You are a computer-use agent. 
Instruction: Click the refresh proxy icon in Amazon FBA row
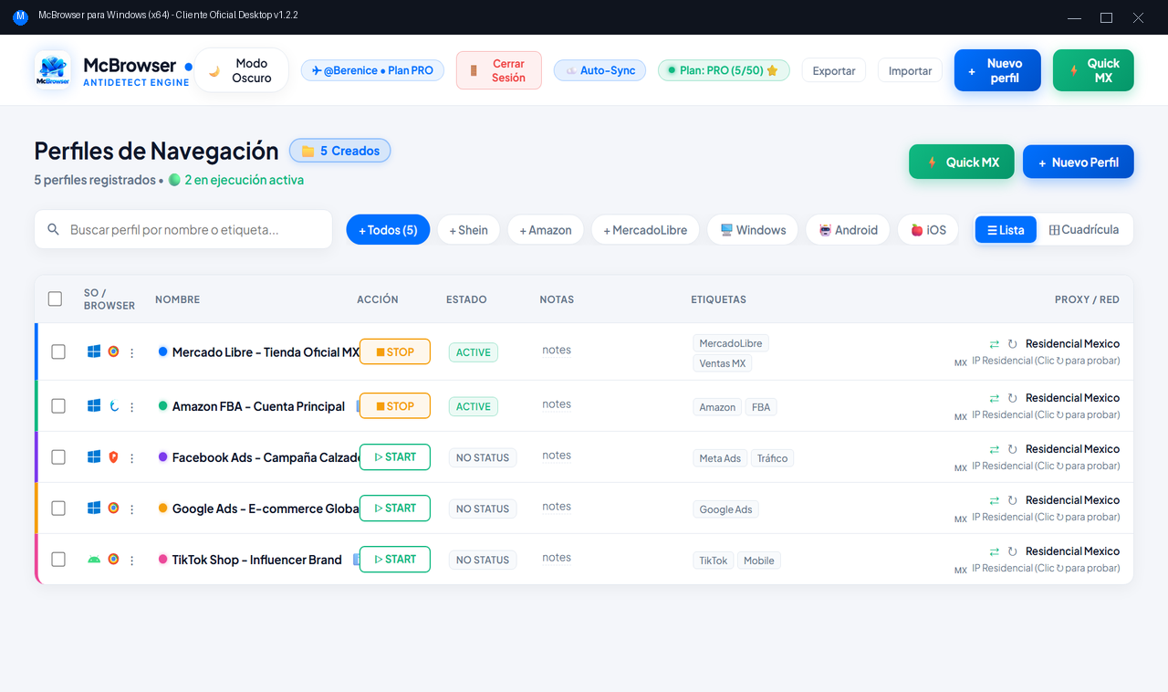(1012, 398)
